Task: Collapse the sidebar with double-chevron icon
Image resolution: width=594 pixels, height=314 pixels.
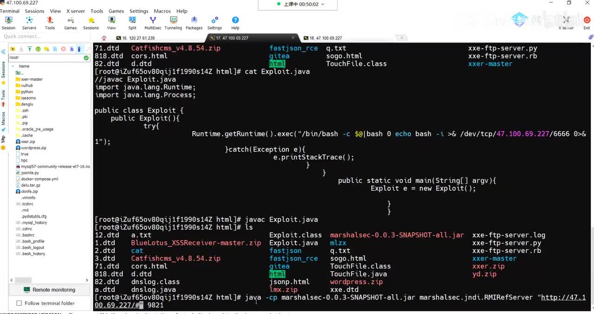Action: click(x=3, y=51)
